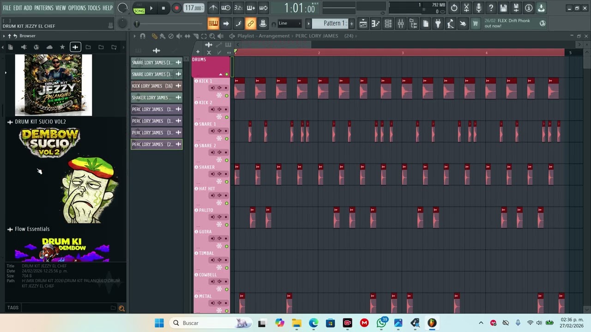Adjust the main volume knob
591x332 pixels.
tap(122, 8)
